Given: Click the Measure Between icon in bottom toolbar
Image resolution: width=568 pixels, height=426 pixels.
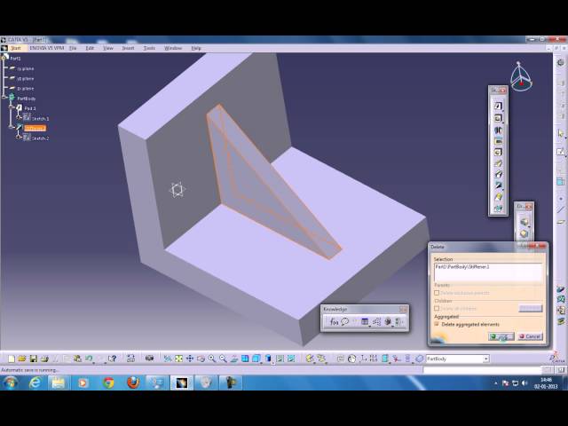Looking at the screenshot, I should (310, 359).
